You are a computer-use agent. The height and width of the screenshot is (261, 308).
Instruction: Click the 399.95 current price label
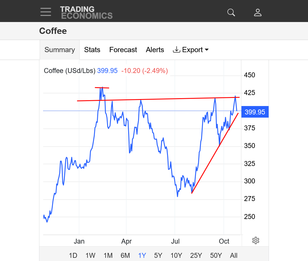tap(255, 112)
